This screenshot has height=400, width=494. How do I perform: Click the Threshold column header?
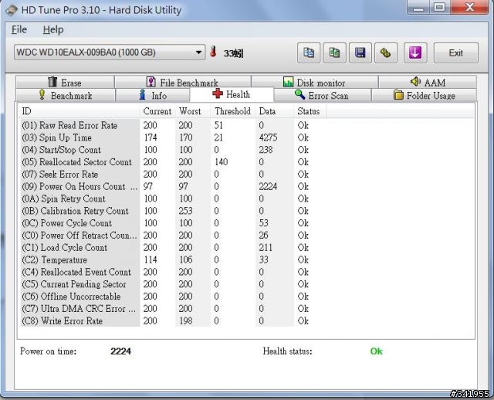click(233, 111)
